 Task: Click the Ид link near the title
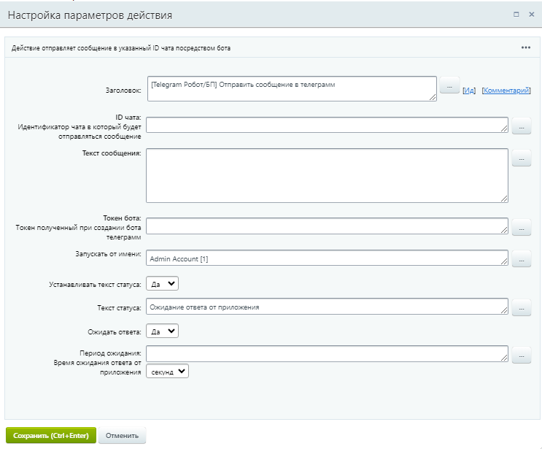coord(469,91)
